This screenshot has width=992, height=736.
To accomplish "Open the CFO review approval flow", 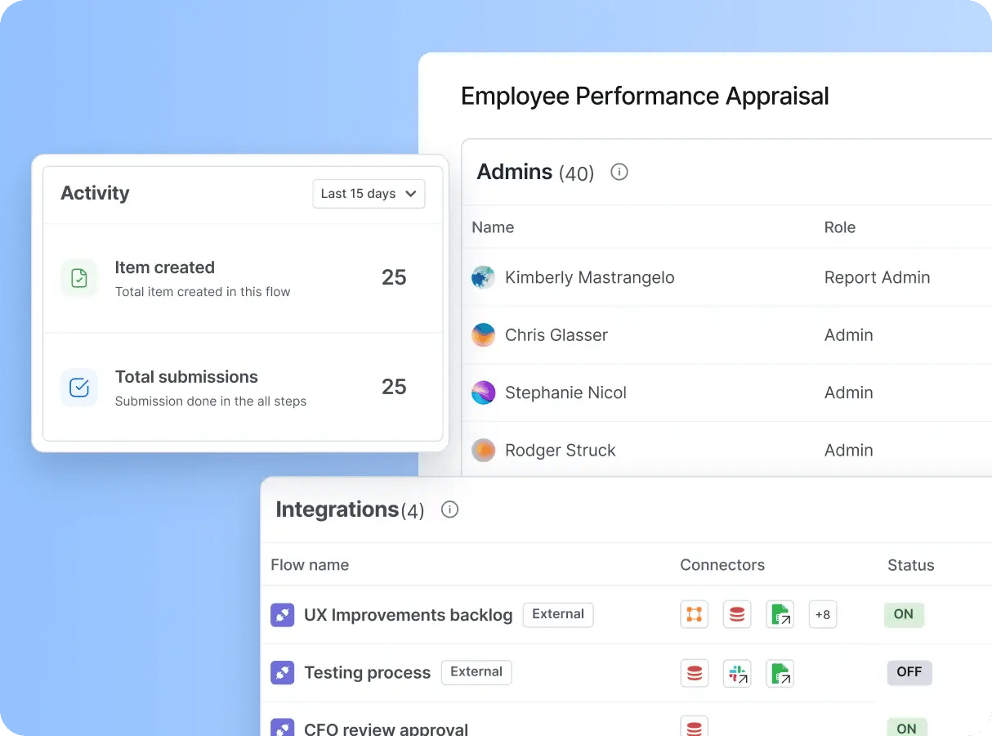I will click(x=387, y=728).
